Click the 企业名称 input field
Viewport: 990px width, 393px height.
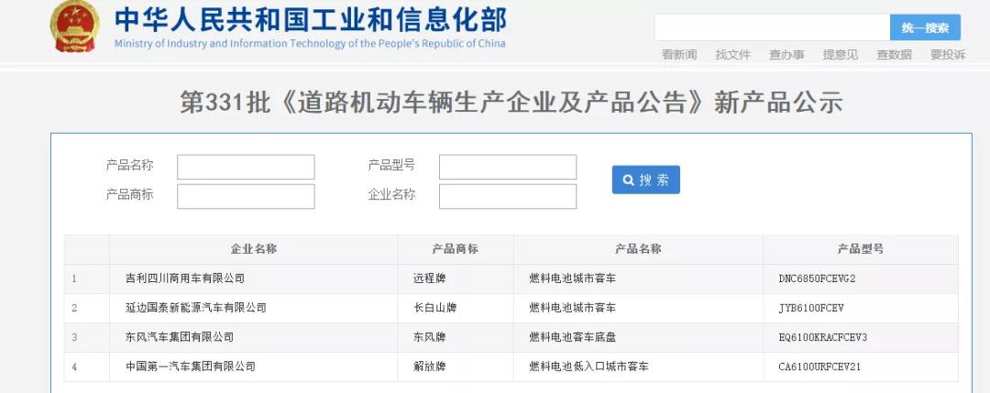click(508, 196)
